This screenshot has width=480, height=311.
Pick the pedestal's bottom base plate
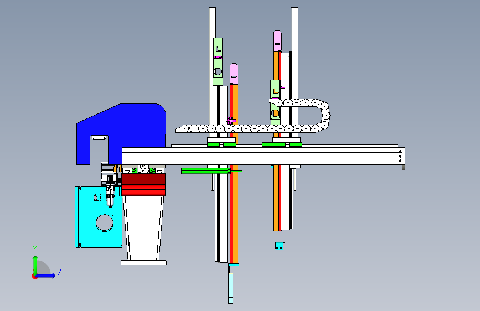[x=143, y=263]
